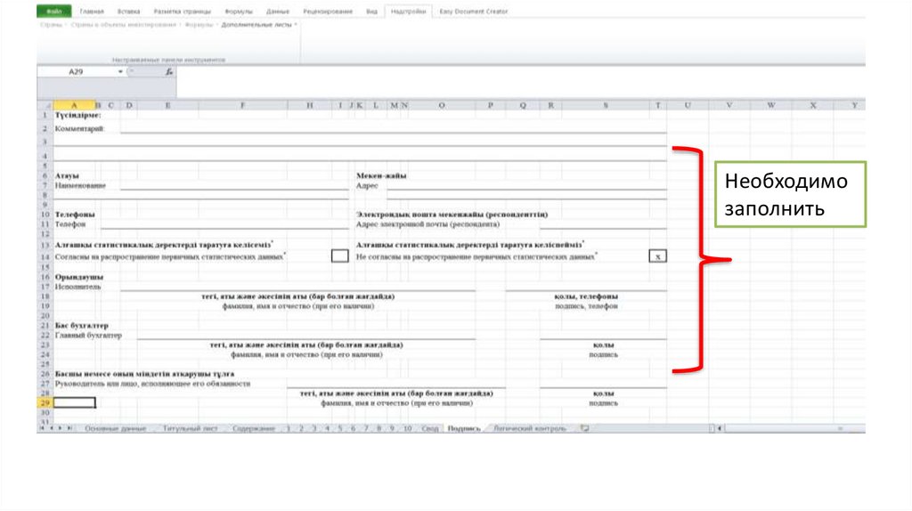Click the Комментарий entry line
Screen dimensions: 912x511
coord(393,128)
